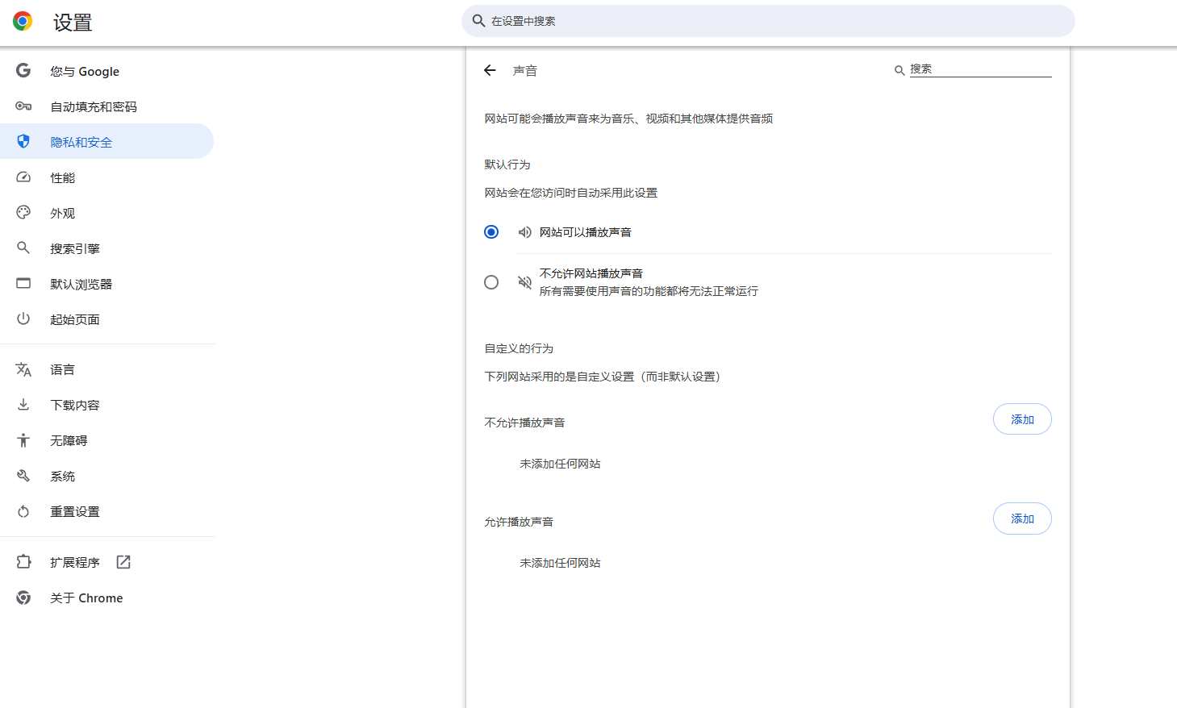Click the download icon for 下载内容
Image resolution: width=1177 pixels, height=708 pixels.
click(23, 405)
